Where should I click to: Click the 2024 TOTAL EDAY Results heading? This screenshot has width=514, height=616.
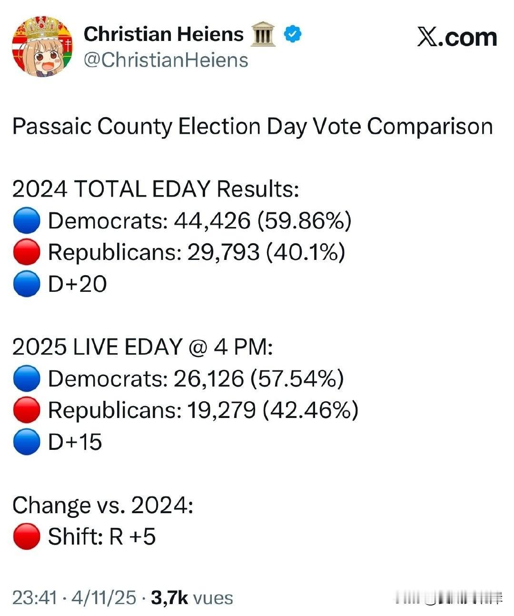pyautogui.click(x=156, y=189)
